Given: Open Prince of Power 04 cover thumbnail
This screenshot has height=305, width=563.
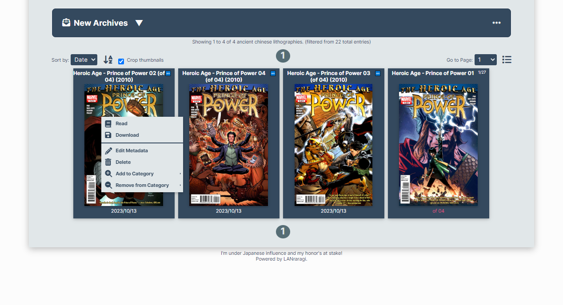Looking at the screenshot, I should coord(228,145).
